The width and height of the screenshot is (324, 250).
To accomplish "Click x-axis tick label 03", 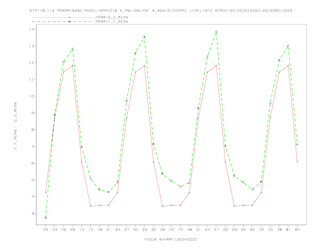I will pos(54,230).
